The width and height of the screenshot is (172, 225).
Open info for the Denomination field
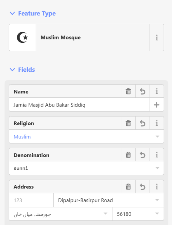[x=157, y=155]
